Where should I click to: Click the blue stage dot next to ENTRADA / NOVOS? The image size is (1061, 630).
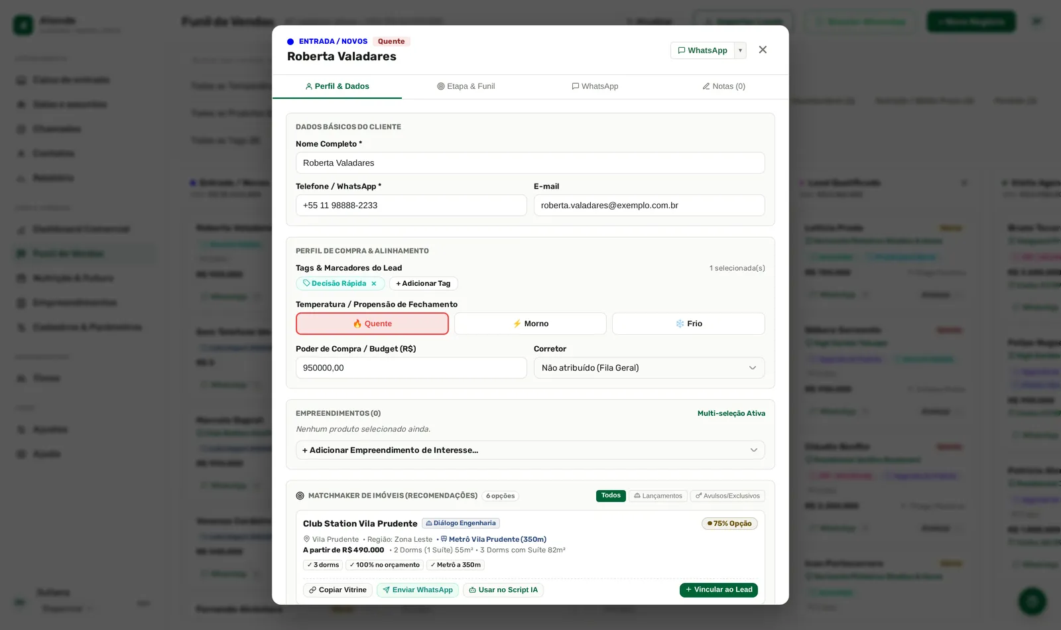pyautogui.click(x=290, y=42)
